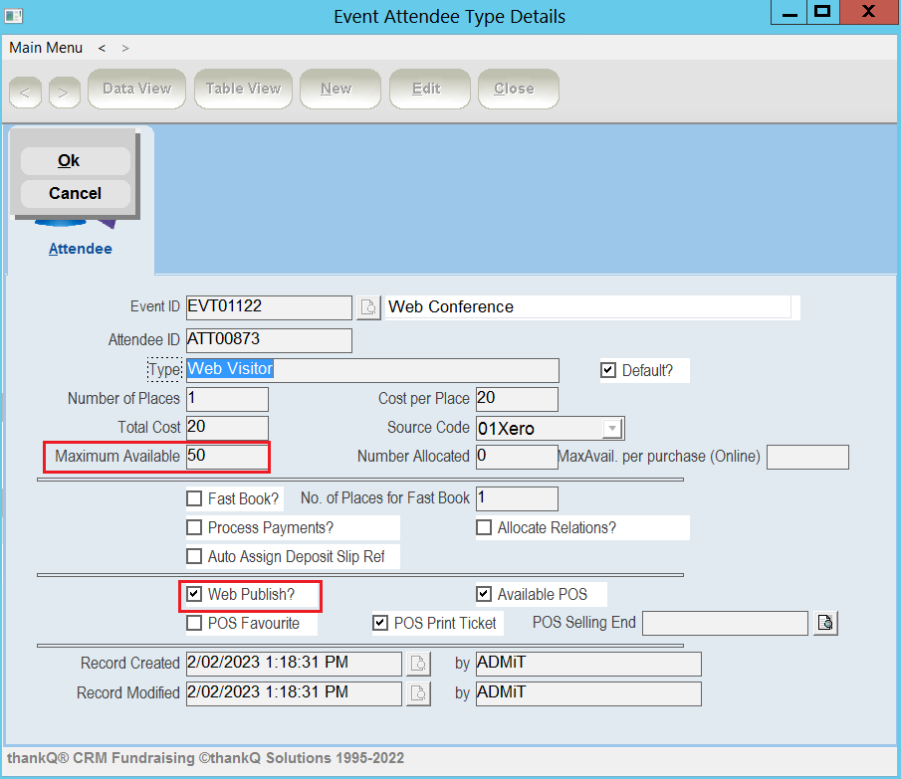901x779 pixels.
Task: Click the Cancel button
Action: coord(76,193)
